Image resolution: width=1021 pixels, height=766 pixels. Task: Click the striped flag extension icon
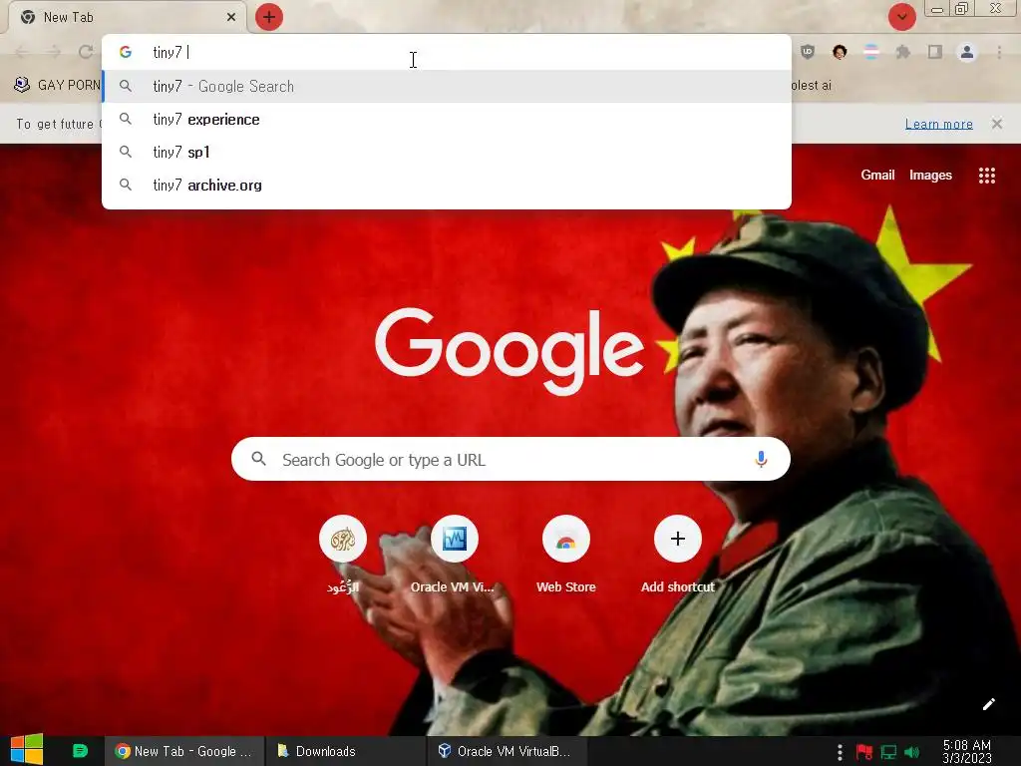pyautogui.click(x=871, y=52)
